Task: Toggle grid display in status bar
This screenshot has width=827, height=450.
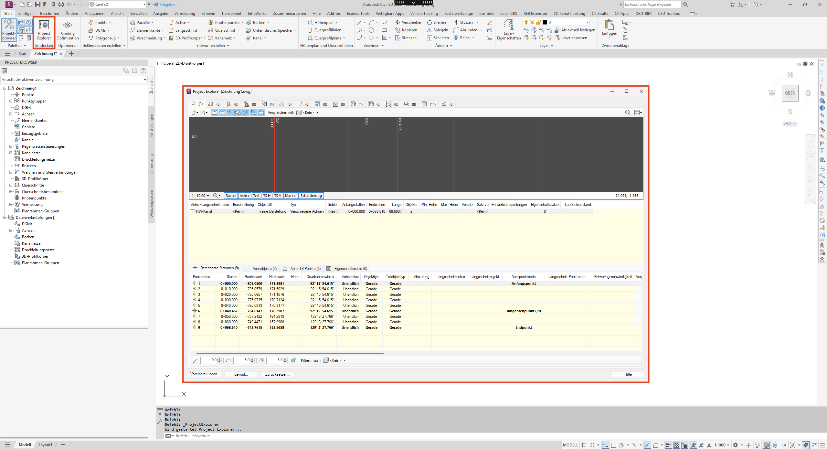Action: tap(584, 445)
